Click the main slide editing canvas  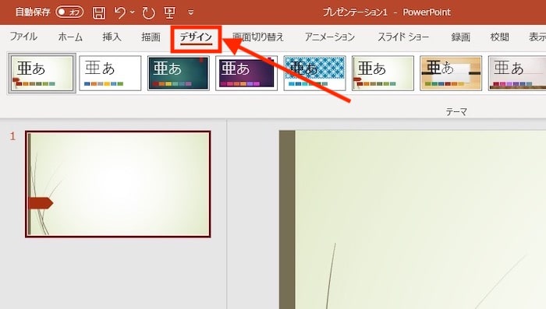pos(413,219)
